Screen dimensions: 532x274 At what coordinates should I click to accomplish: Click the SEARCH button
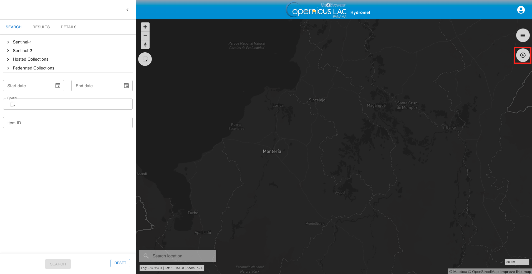tap(58, 264)
